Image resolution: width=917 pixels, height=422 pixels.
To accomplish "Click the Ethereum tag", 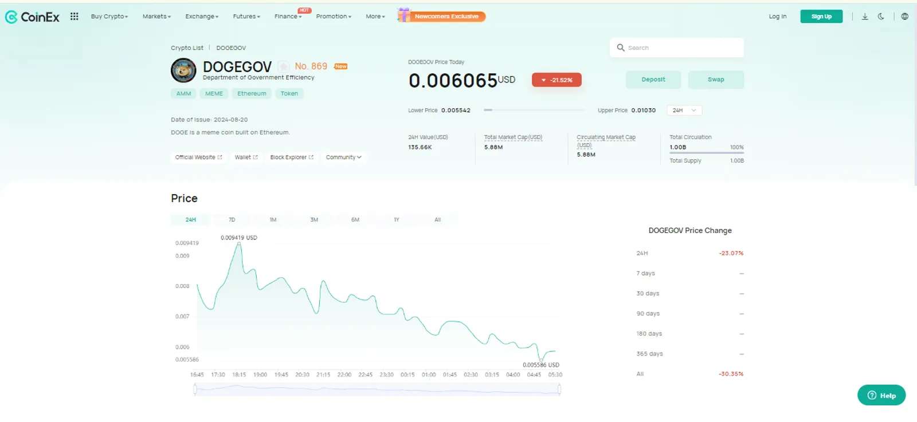I will pos(252,94).
